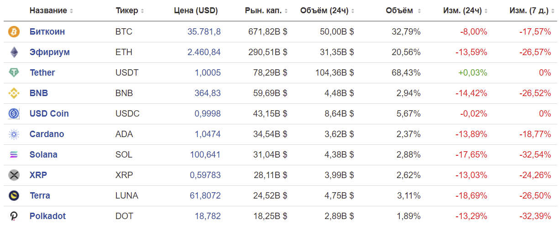Select the ADA ticker cell

[x=124, y=134]
